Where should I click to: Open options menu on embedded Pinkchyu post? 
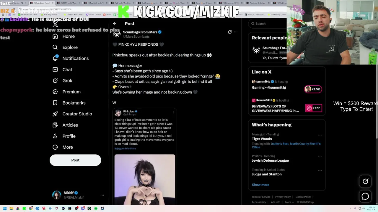coord(174,112)
